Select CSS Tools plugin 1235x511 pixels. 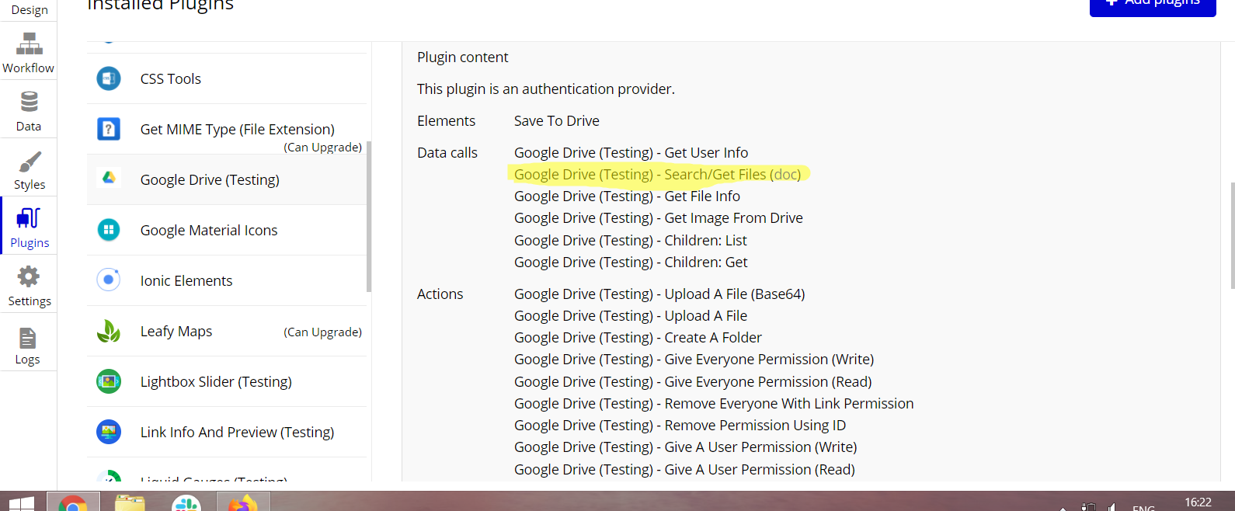point(227,78)
